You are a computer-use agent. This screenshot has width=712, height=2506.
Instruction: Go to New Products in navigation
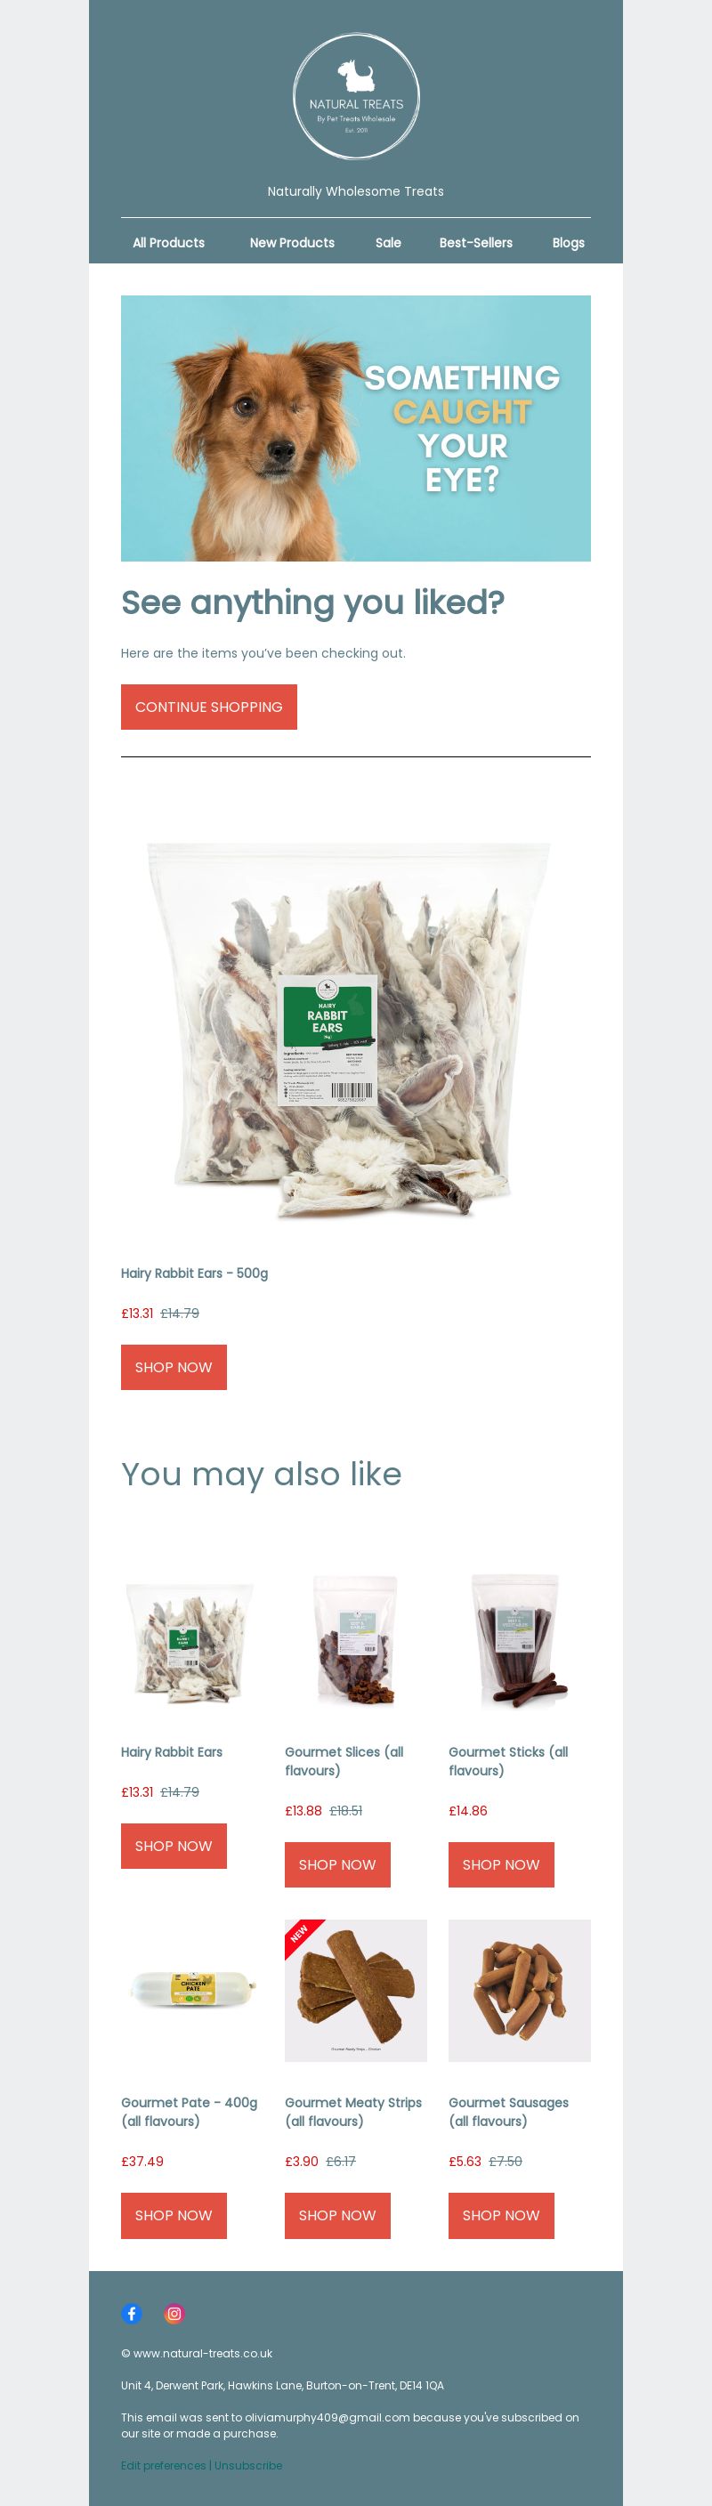tap(292, 242)
